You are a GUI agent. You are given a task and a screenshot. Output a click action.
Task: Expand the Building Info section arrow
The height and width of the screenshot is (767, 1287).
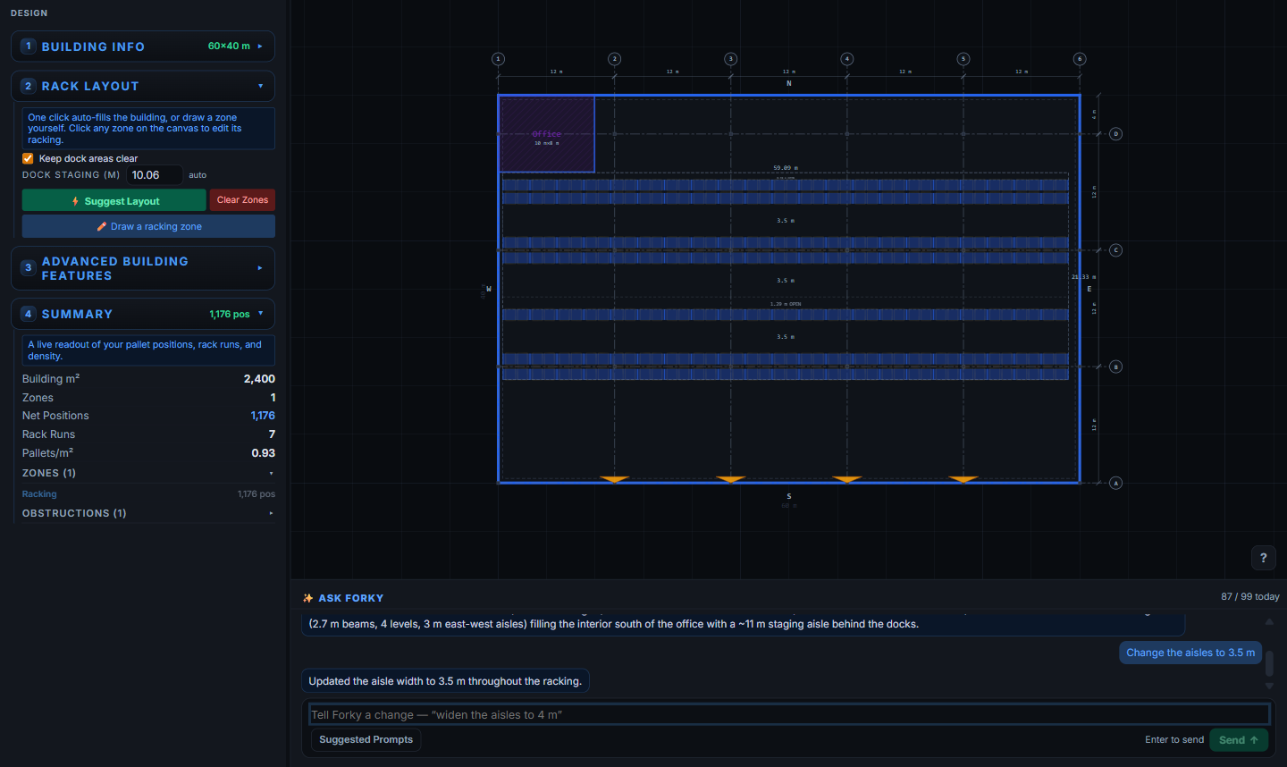pos(260,46)
